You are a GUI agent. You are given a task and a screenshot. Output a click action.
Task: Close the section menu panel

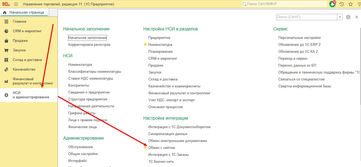point(357,17)
